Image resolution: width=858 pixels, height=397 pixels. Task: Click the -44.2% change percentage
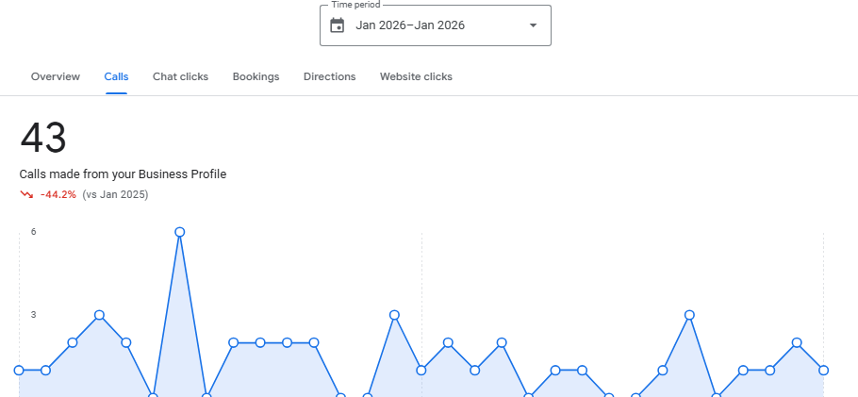tap(58, 194)
